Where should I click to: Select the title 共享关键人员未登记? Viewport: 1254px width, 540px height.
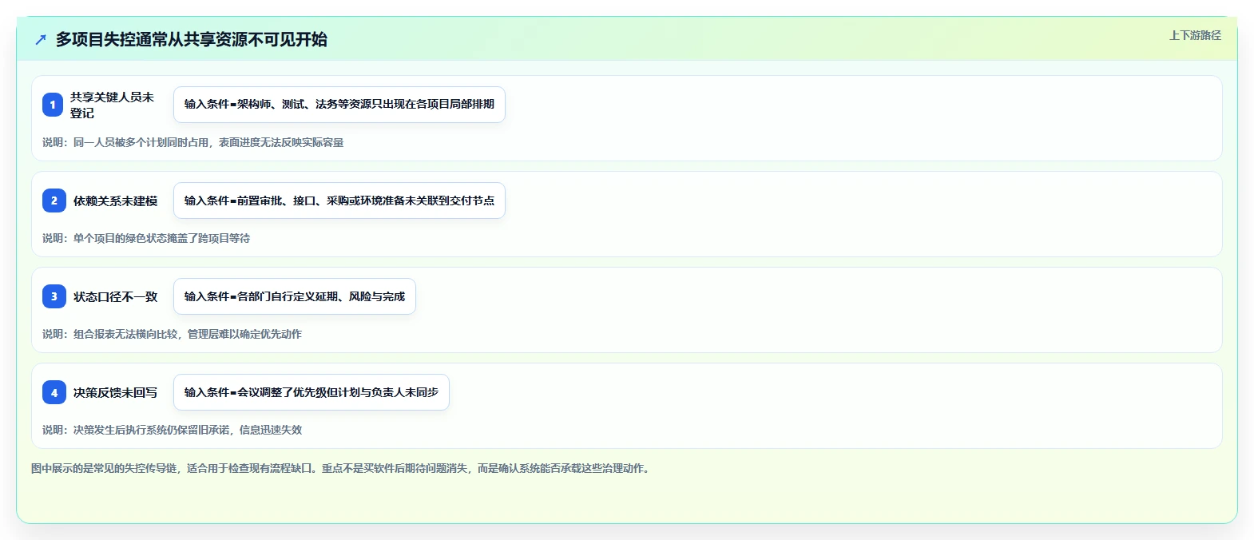click(112, 105)
